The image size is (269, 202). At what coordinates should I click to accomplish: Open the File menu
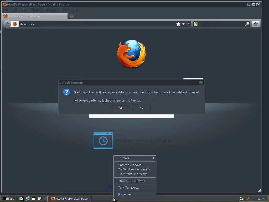[x=6, y=10]
